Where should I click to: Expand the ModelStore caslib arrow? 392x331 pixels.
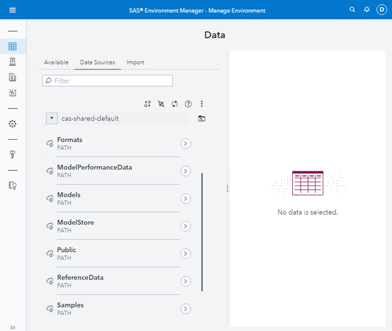(x=186, y=226)
